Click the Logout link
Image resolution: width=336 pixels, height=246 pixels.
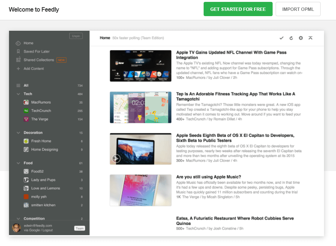click(48, 230)
